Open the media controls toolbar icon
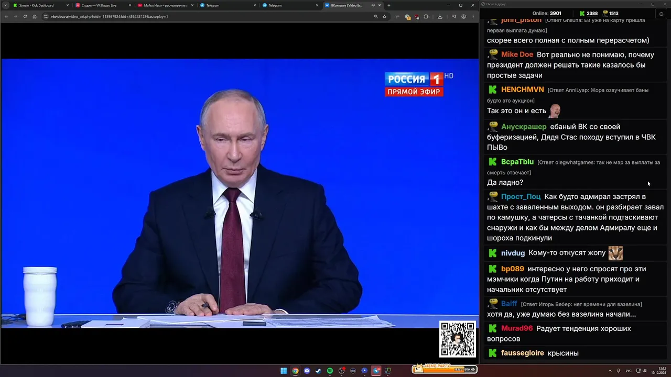Viewport: 671px width, 377px height. tap(454, 16)
